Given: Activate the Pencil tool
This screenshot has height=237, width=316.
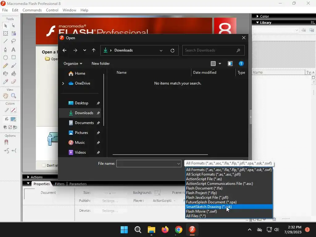Looking at the screenshot, I should (x=6, y=65).
